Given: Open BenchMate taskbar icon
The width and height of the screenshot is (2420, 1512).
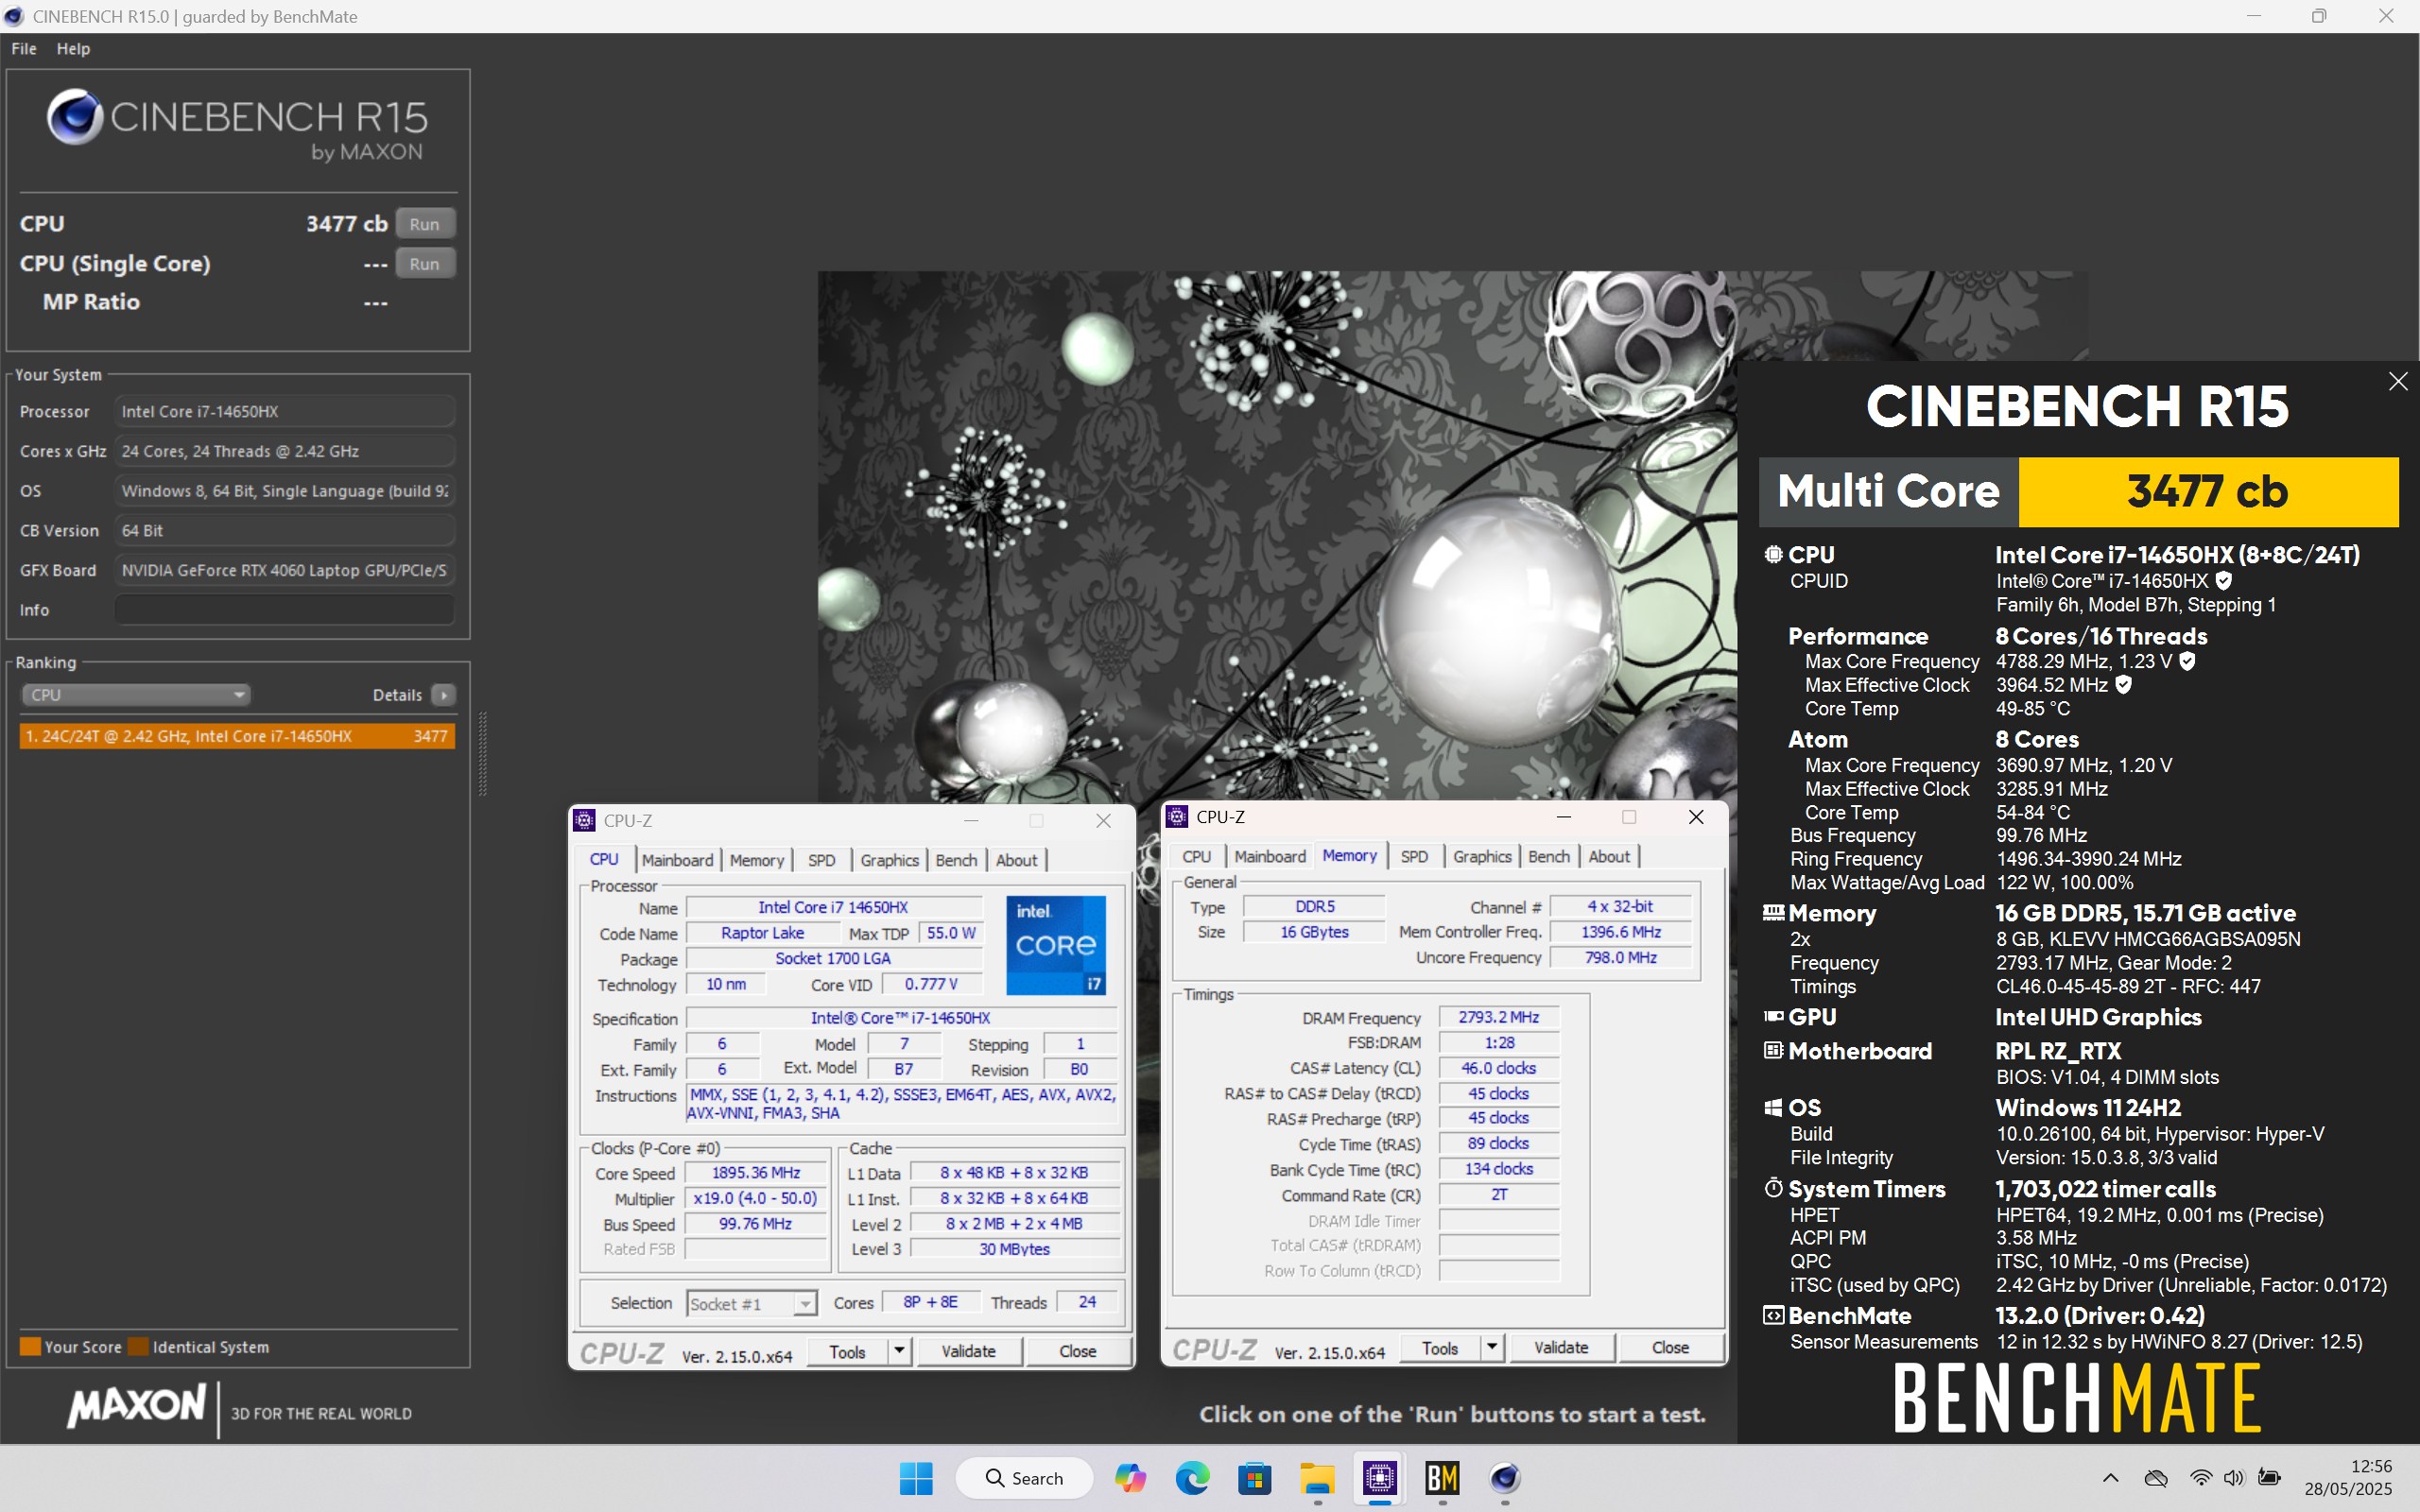Looking at the screenshot, I should point(1442,1478).
